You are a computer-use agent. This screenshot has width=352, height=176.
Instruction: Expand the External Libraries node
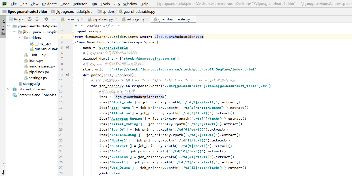click(x=8, y=89)
